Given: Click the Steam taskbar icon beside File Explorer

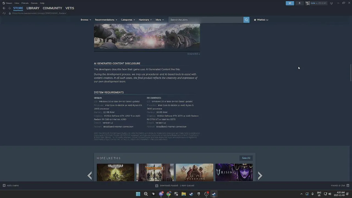Looking at the screenshot, I should tap(191, 194).
